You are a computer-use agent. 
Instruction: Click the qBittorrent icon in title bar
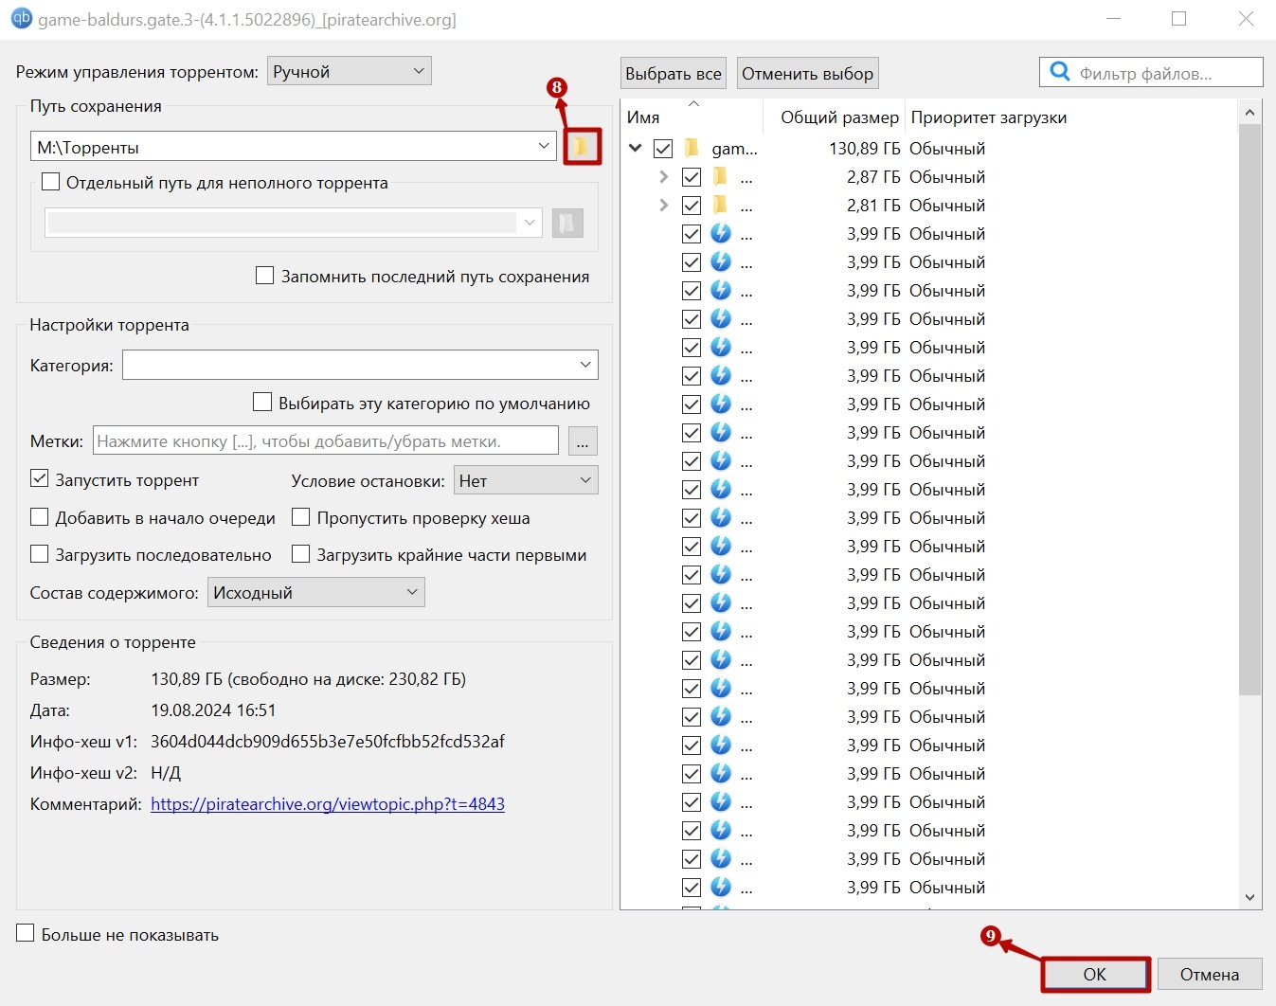[20, 19]
